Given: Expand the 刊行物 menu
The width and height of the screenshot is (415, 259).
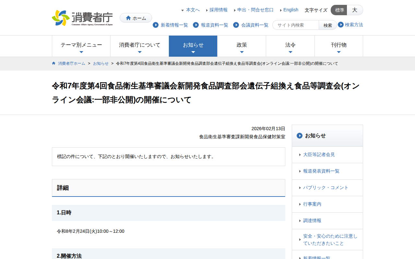Looking at the screenshot, I should coord(339,46).
